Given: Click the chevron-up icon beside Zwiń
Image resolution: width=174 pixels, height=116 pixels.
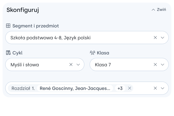Looking at the screenshot, I should (x=153, y=10).
